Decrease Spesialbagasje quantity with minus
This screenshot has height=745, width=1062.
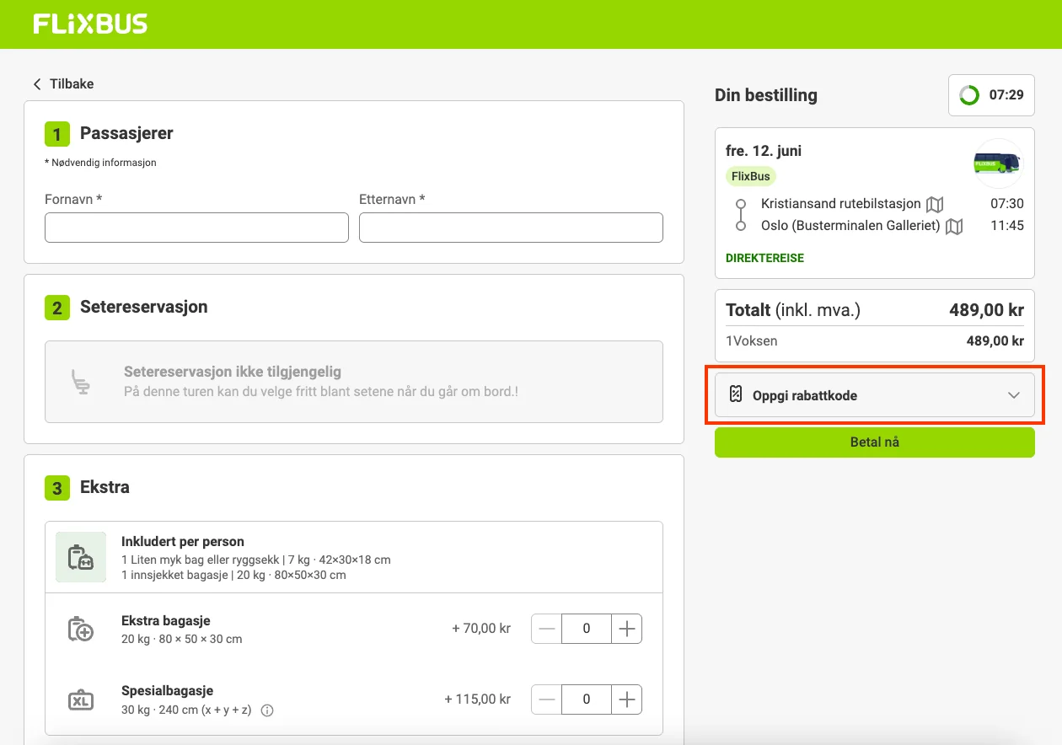(546, 699)
